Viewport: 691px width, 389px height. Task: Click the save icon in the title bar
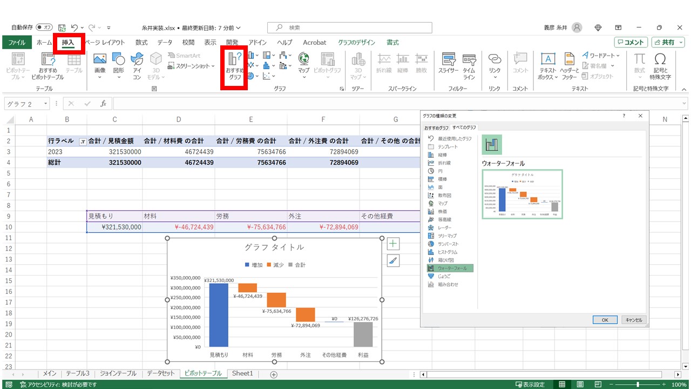[62, 28]
